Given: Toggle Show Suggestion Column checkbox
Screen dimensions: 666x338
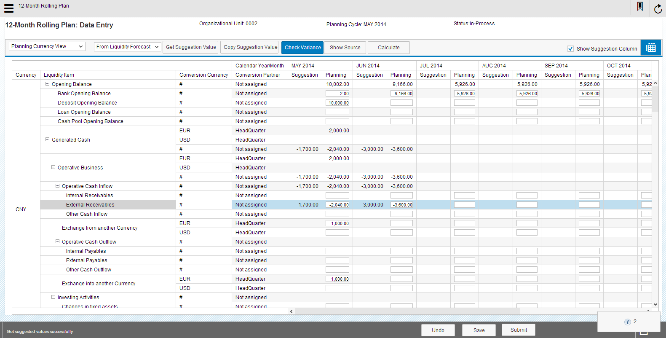Looking at the screenshot, I should click(x=570, y=48).
